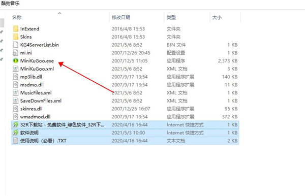Select the file named mp3lib.dll
This screenshot has height=196, width=305.
click(31, 77)
